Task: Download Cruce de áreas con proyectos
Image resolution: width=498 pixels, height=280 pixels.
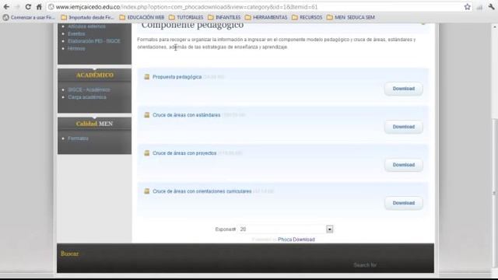Action: click(x=404, y=165)
